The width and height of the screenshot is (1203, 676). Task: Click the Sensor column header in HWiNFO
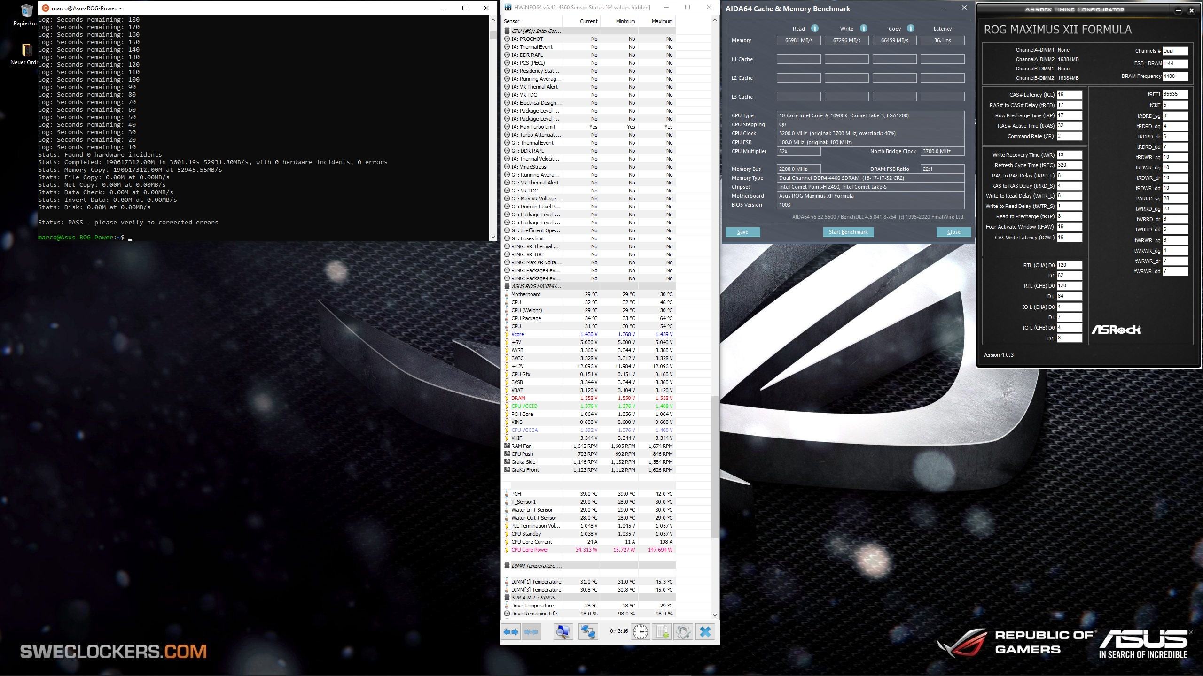532,21
